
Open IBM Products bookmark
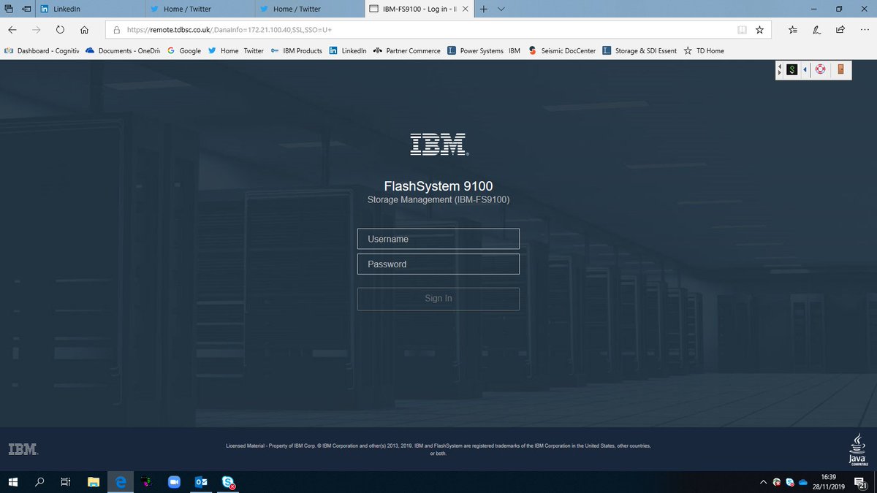coord(296,51)
